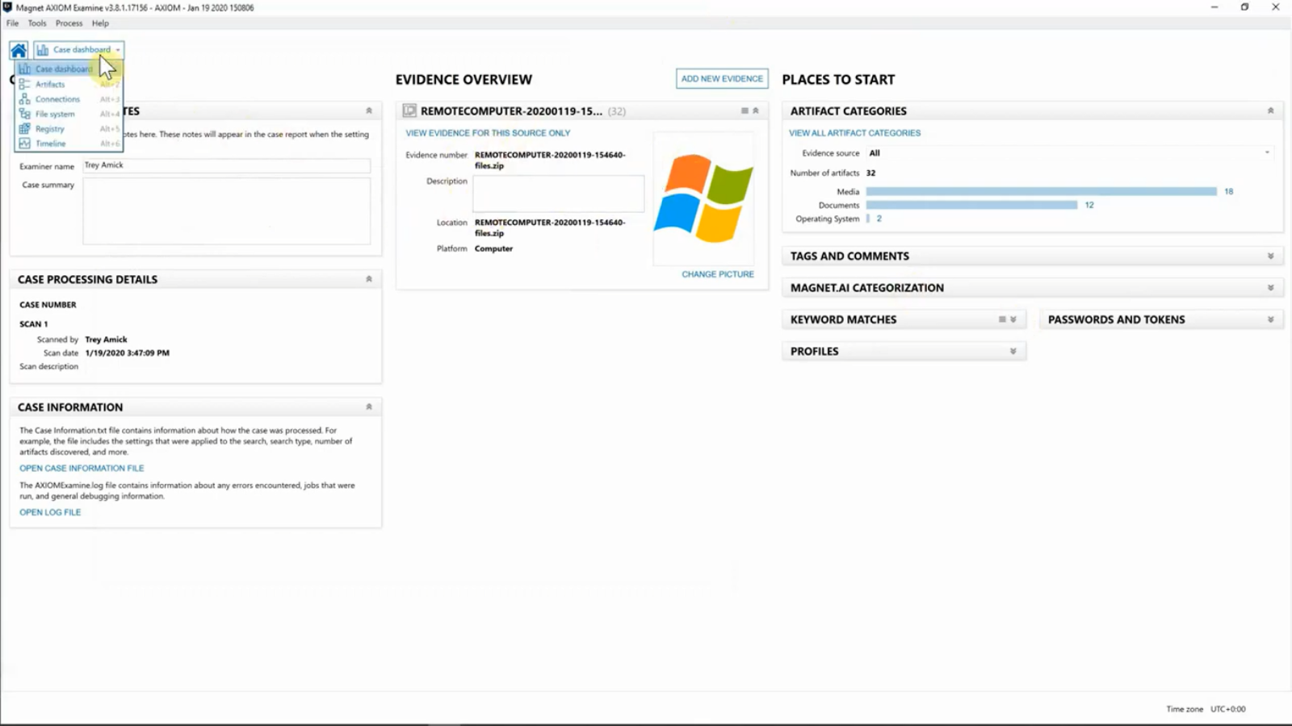Image resolution: width=1292 pixels, height=726 pixels.
Task: Minimize the AXIOM Examine window
Action: pyautogui.click(x=1214, y=7)
